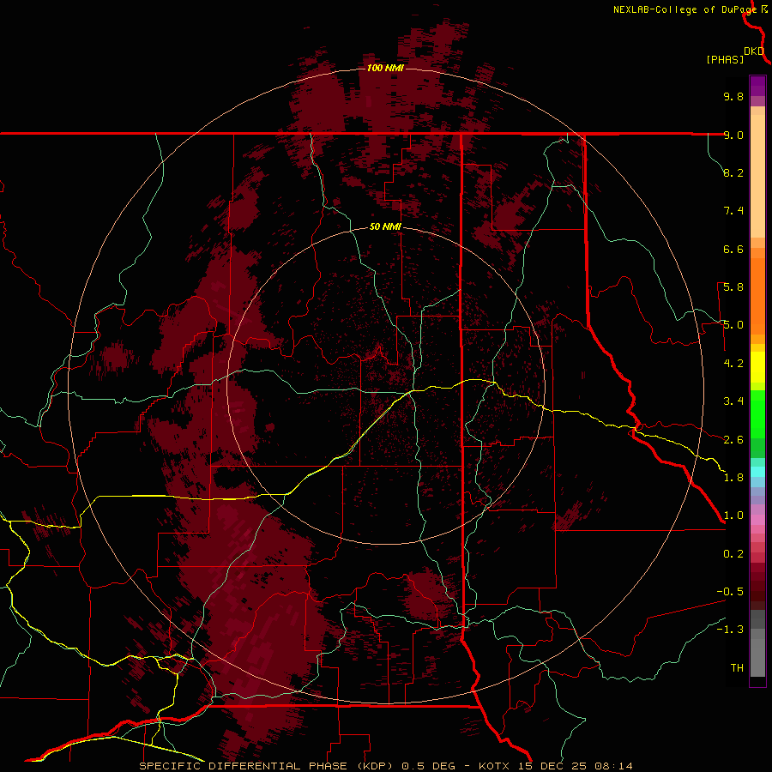Click the 1.0 value on the color scale

(733, 516)
